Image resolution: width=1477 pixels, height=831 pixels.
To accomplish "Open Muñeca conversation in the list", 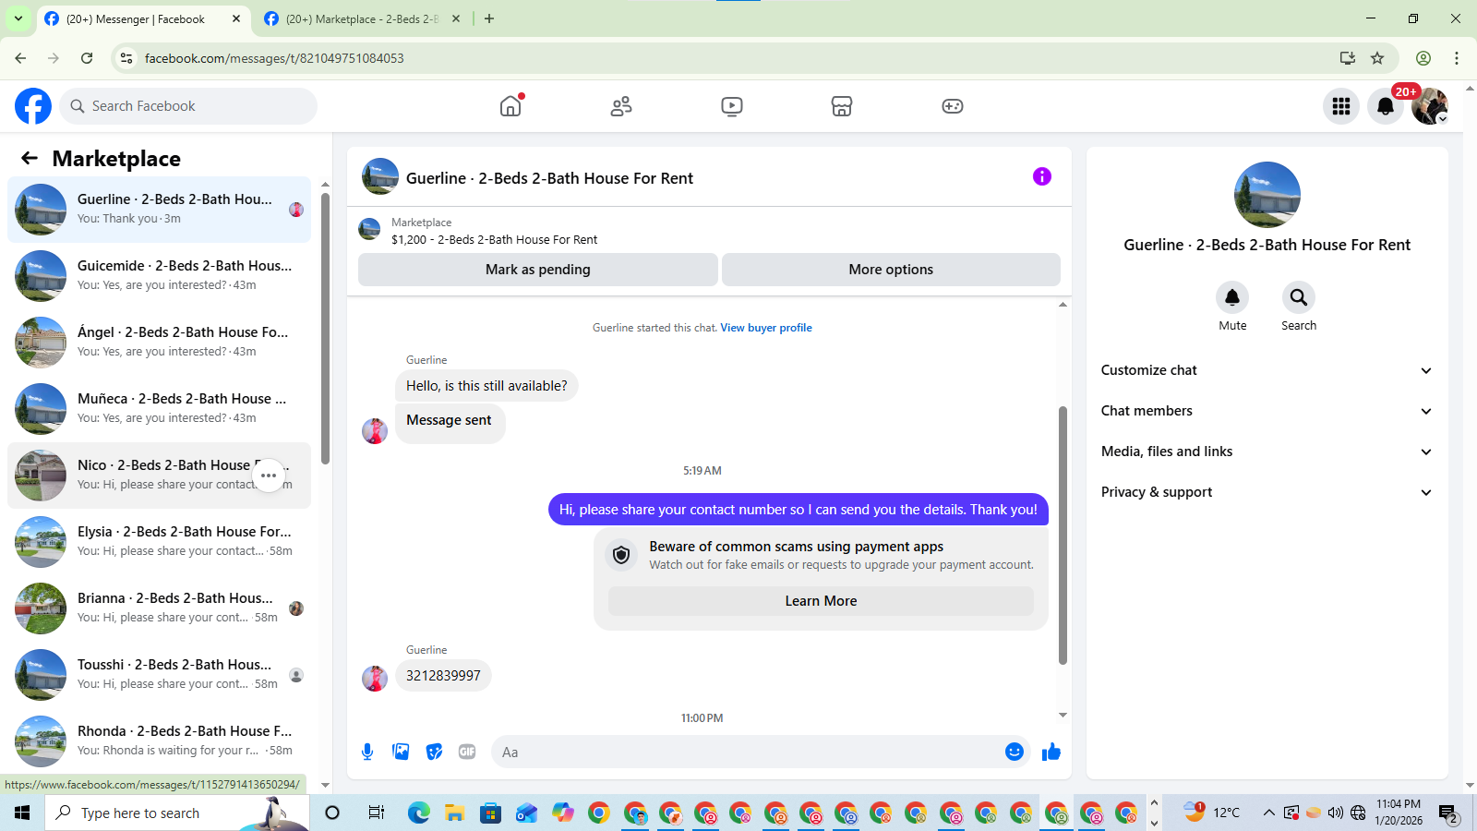I will pos(159,409).
